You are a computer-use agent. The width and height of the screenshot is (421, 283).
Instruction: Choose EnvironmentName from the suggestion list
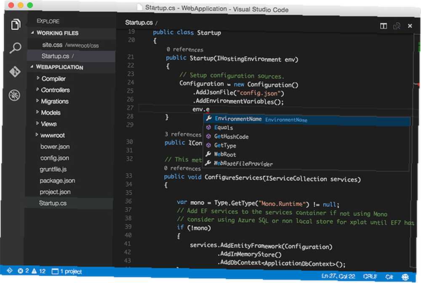[x=306, y=119]
